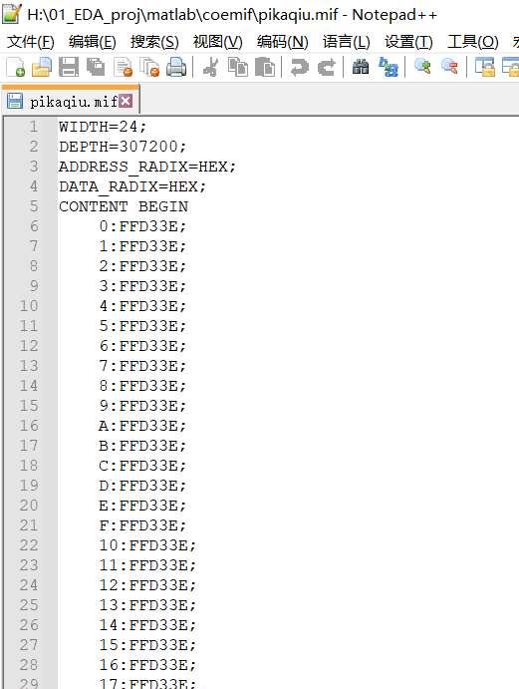Image resolution: width=519 pixels, height=689 pixels.
Task: Click the Paste toolbar icon
Action: pyautogui.click(x=265, y=67)
